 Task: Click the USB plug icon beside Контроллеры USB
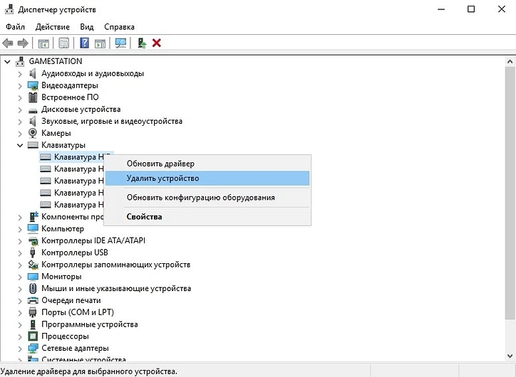click(33, 253)
